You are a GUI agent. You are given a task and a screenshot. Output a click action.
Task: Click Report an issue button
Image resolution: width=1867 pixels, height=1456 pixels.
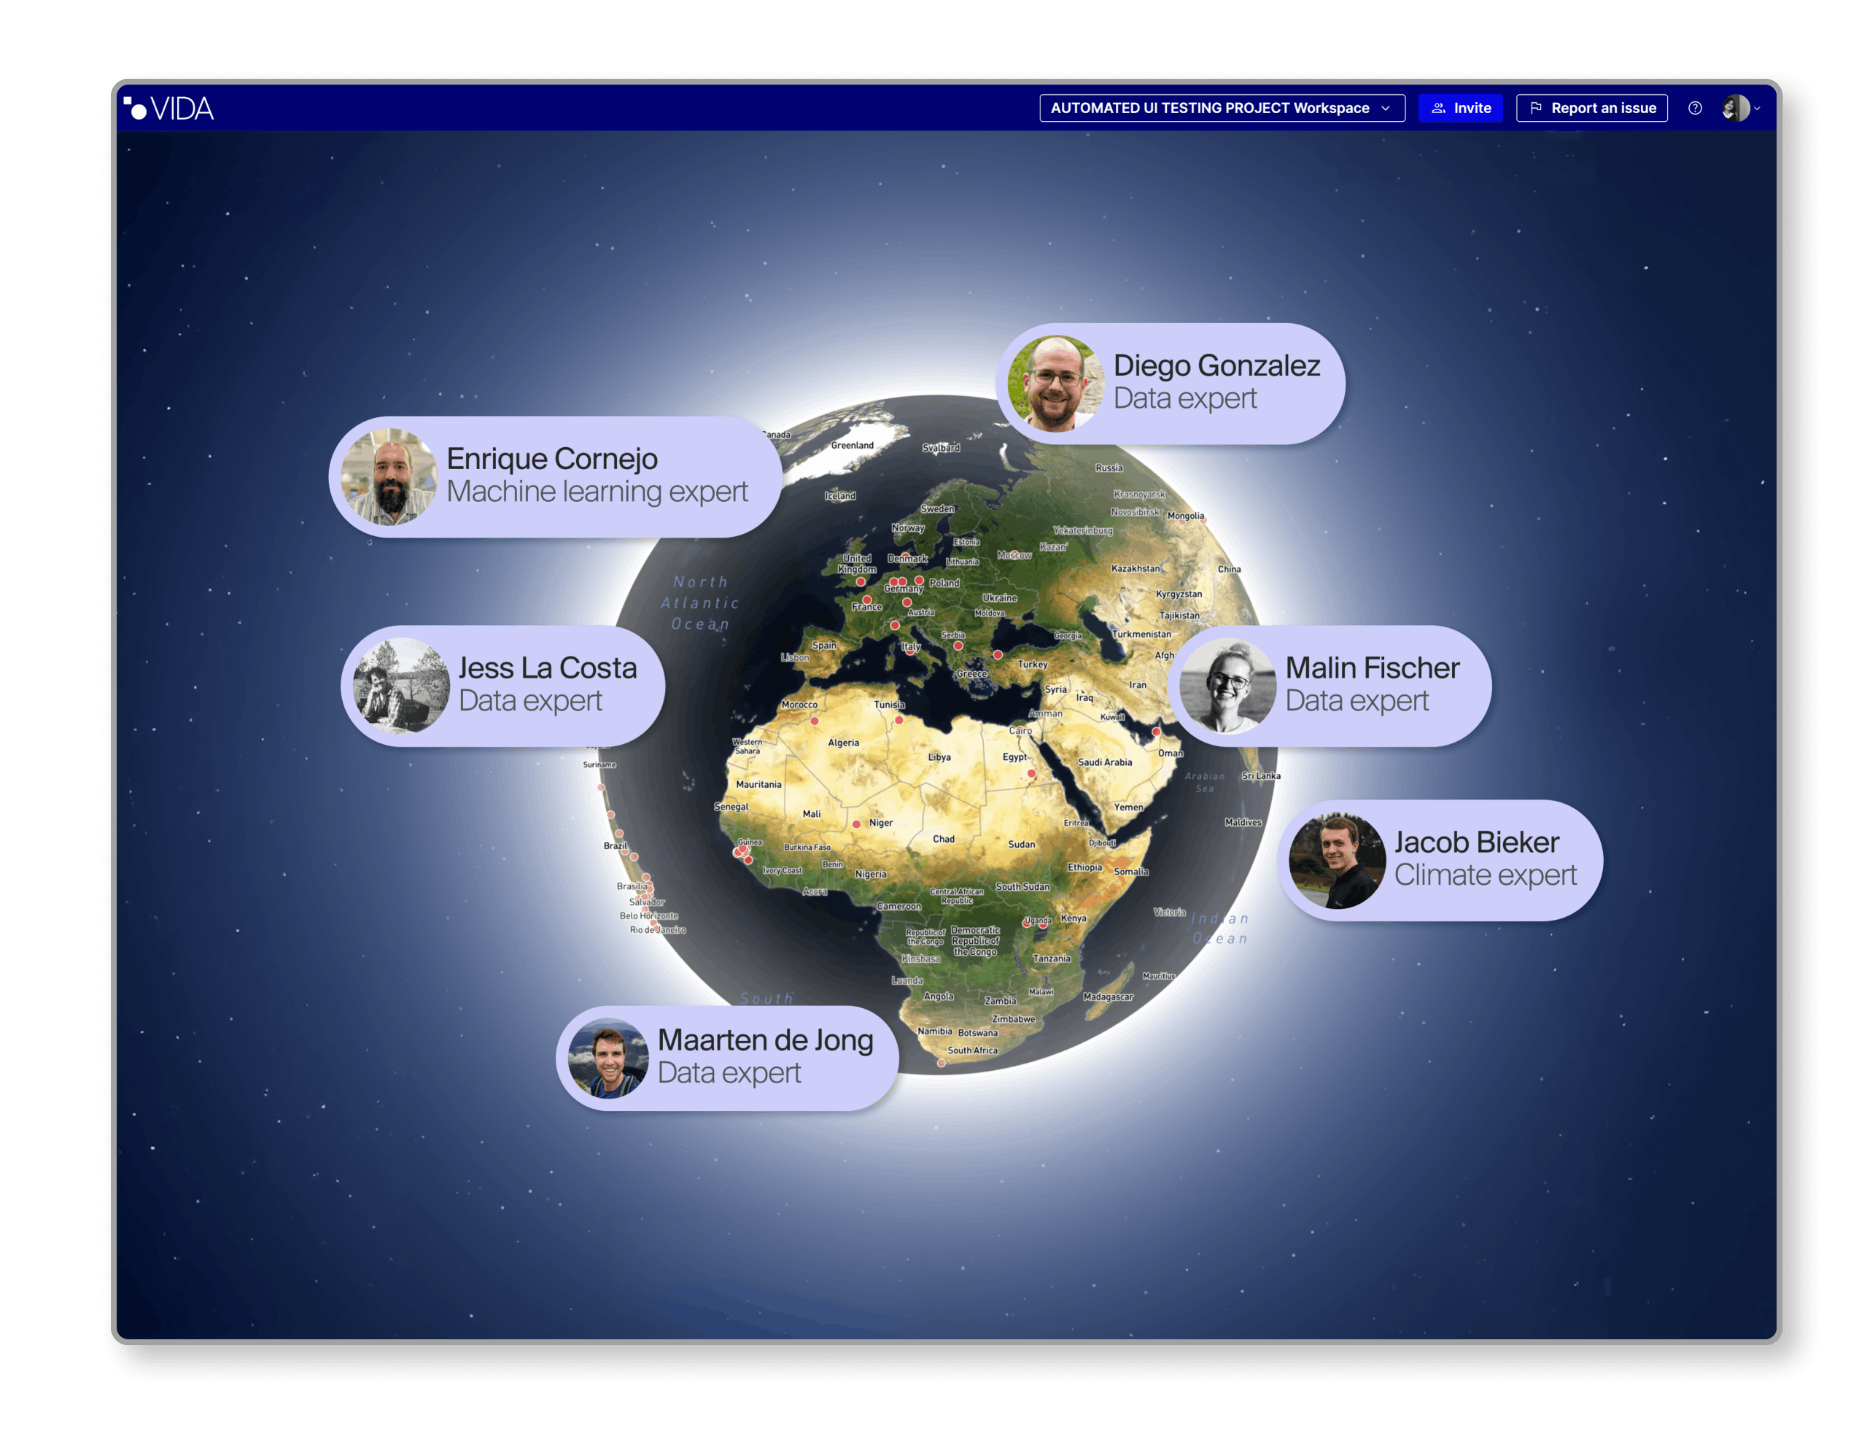point(1592,108)
